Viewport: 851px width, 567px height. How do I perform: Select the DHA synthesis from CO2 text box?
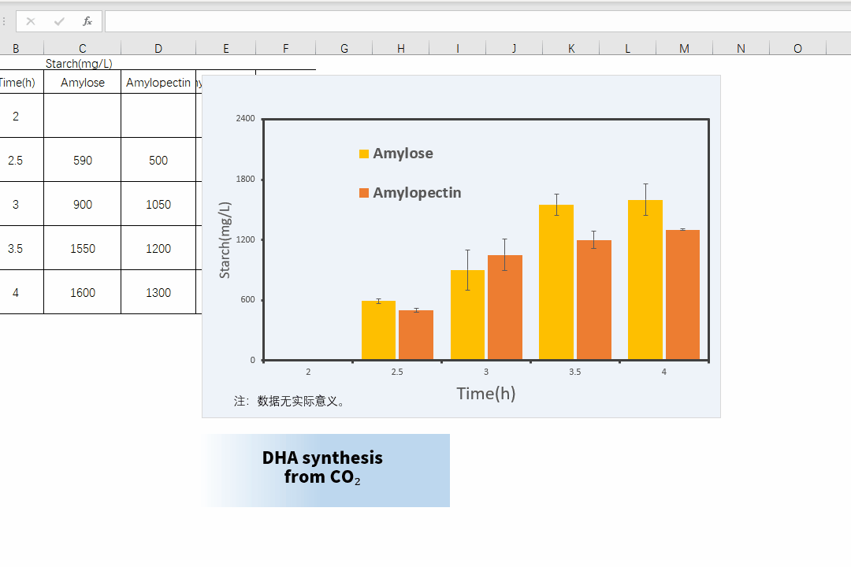(x=325, y=470)
